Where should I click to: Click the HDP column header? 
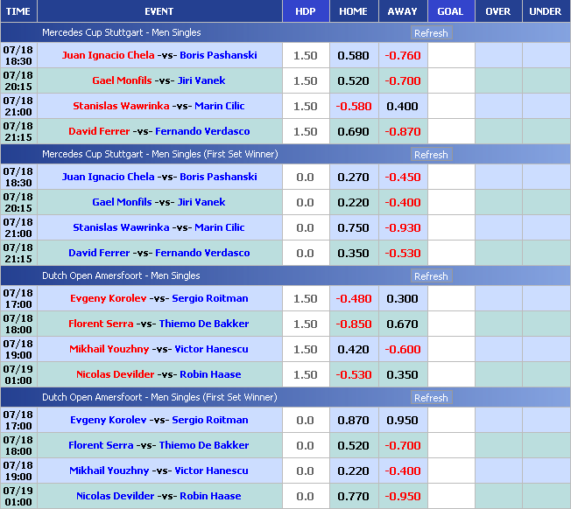[306, 11]
